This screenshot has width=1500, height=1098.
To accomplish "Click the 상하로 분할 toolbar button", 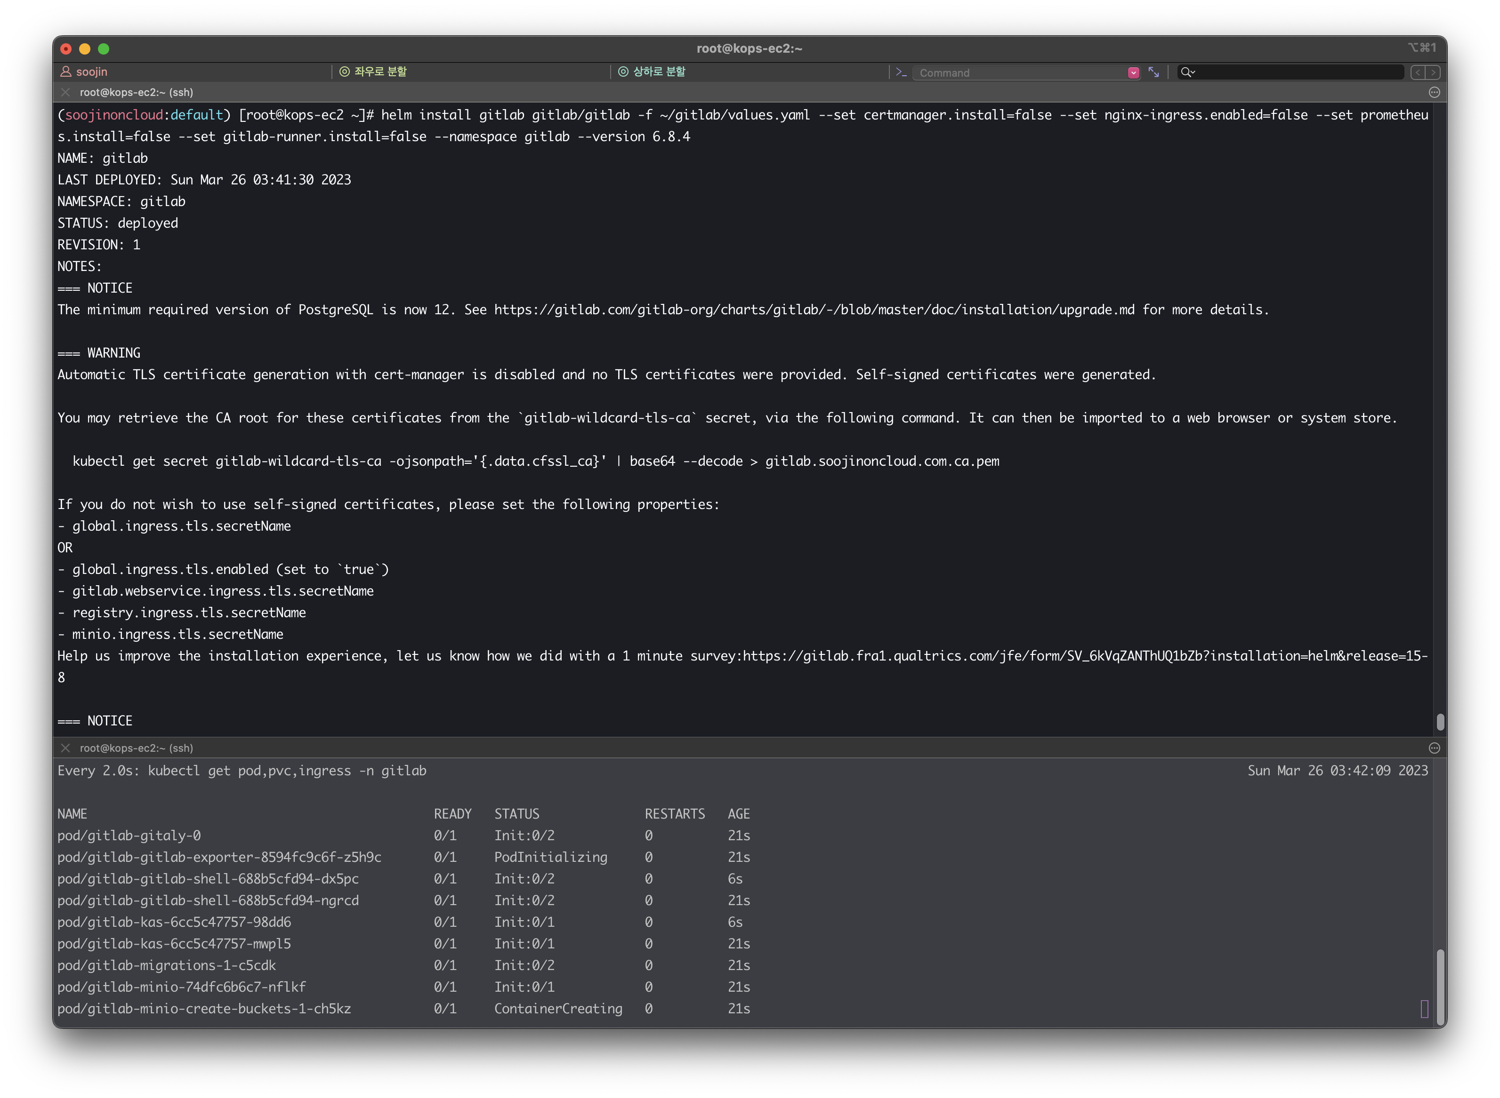I will (x=651, y=71).
